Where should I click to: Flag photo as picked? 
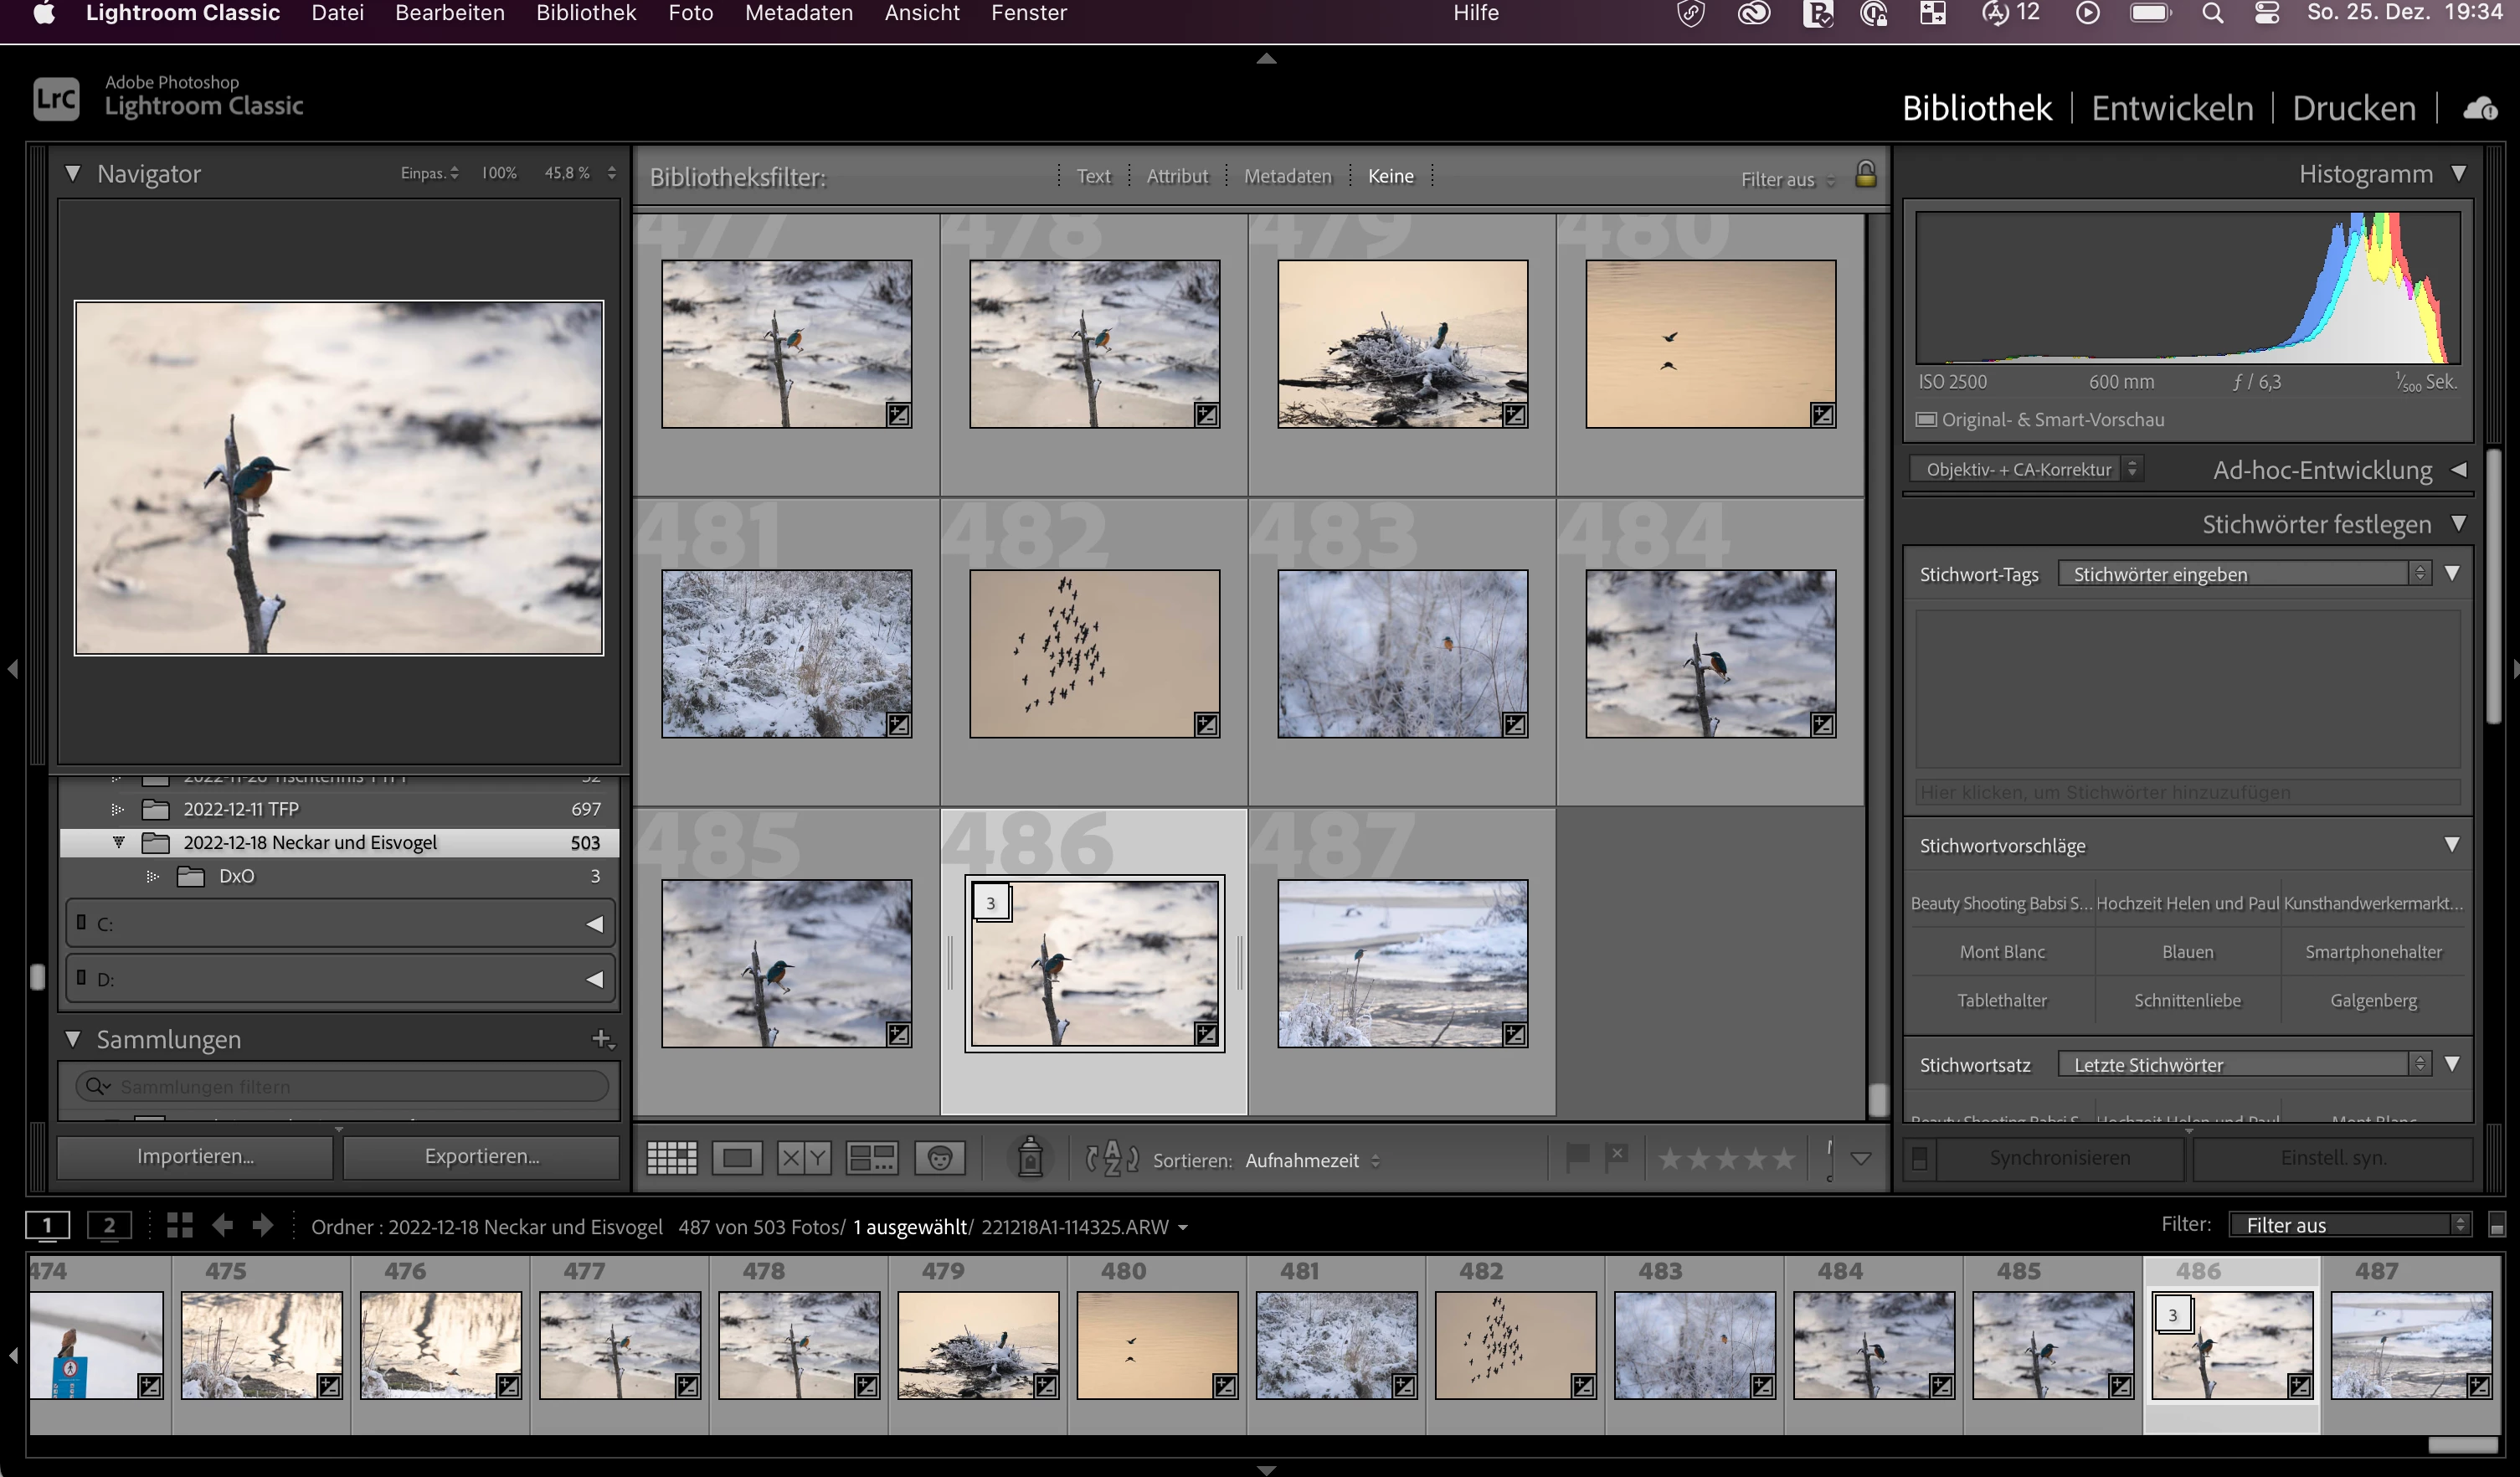click(x=1577, y=1158)
